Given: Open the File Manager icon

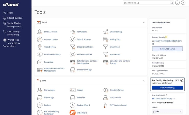Looking at the screenshot, I should (x=40, y=90).
